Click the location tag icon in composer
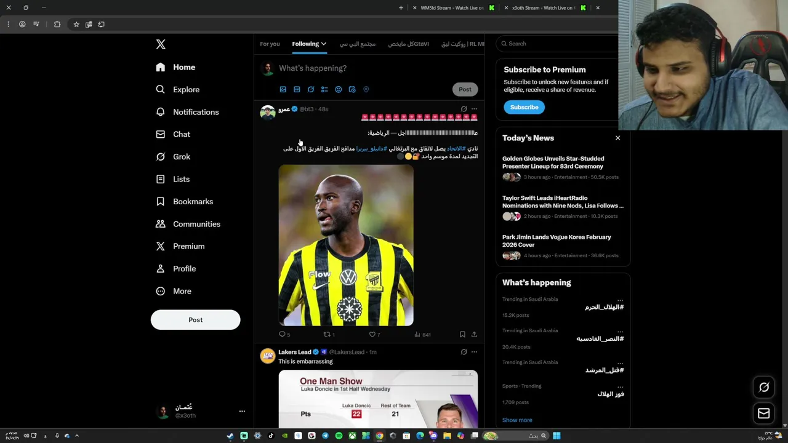 [x=366, y=89]
